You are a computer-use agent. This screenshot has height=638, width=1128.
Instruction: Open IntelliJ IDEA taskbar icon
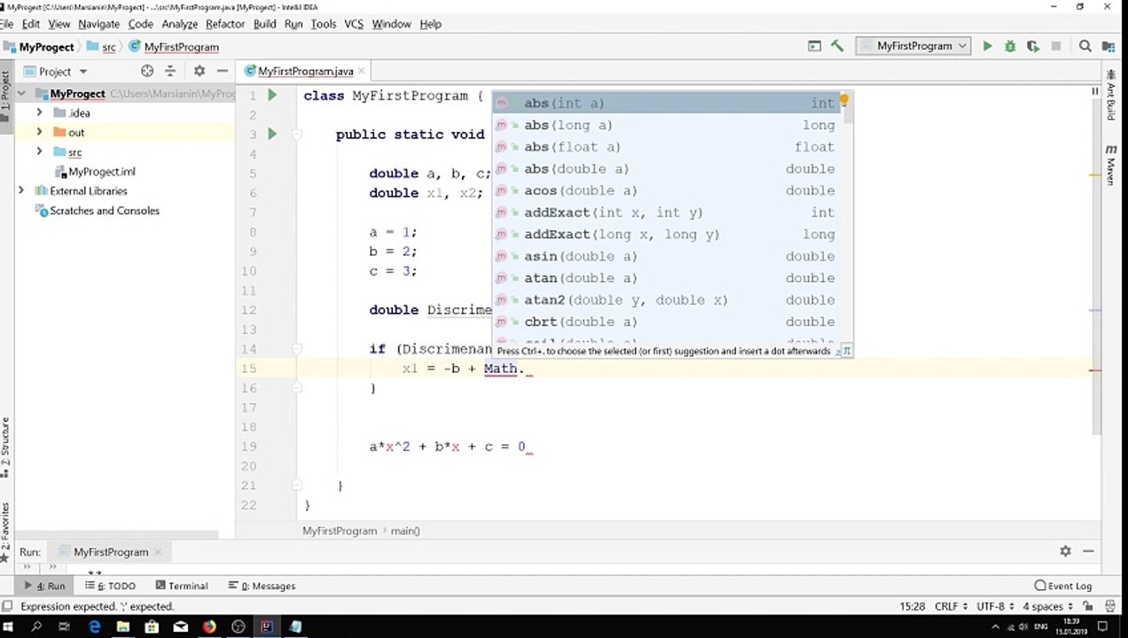pos(266,626)
